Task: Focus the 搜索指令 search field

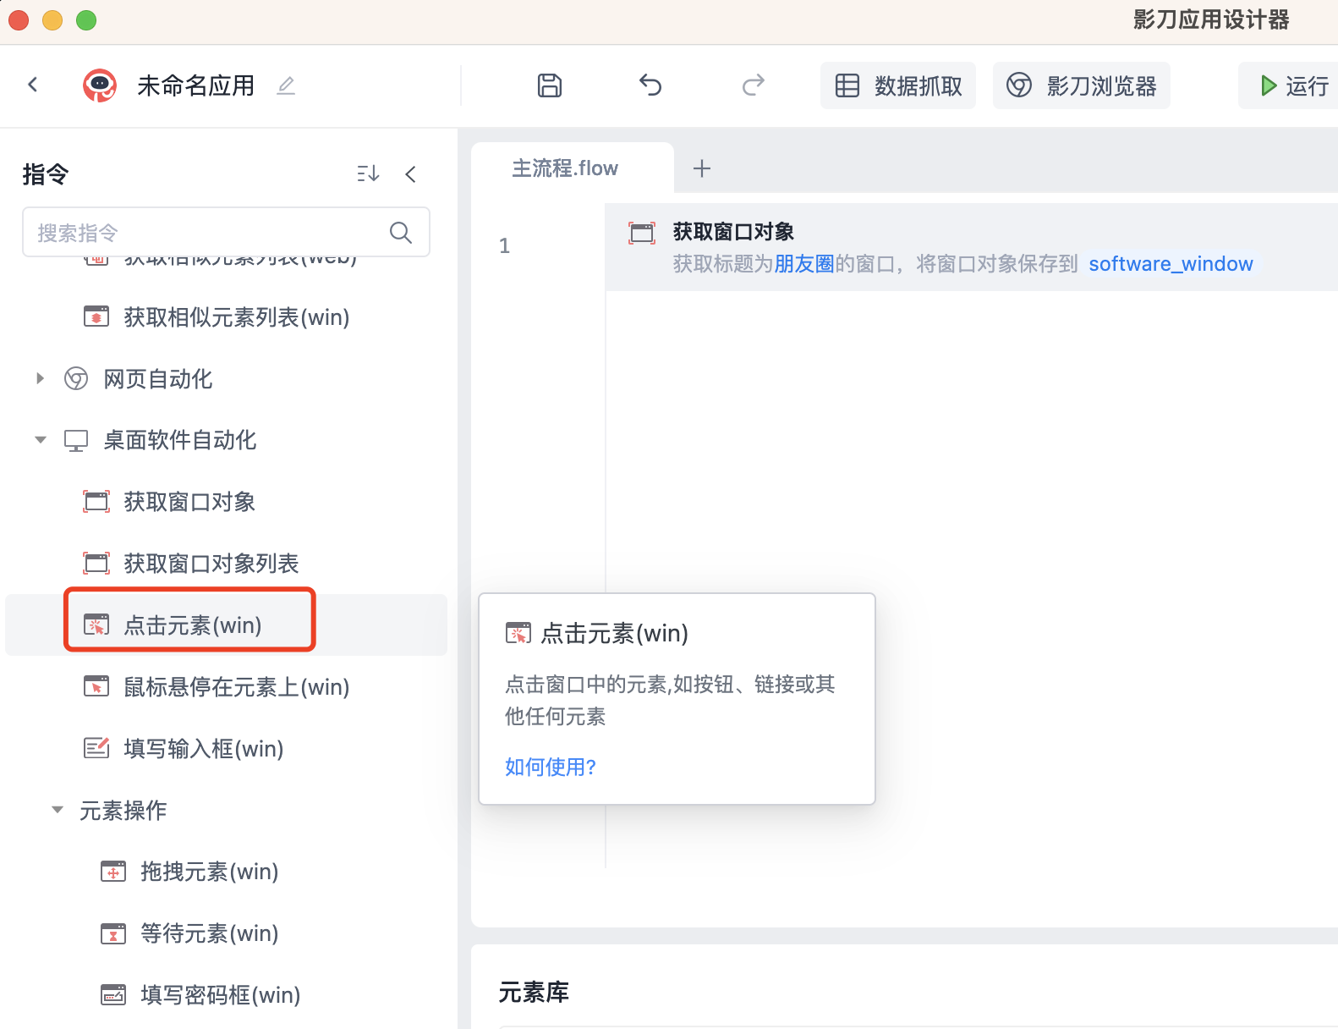Action: coord(207,233)
